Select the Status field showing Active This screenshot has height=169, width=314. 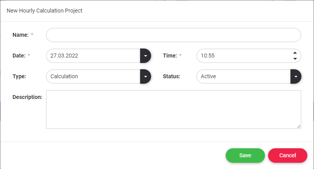(x=243, y=76)
